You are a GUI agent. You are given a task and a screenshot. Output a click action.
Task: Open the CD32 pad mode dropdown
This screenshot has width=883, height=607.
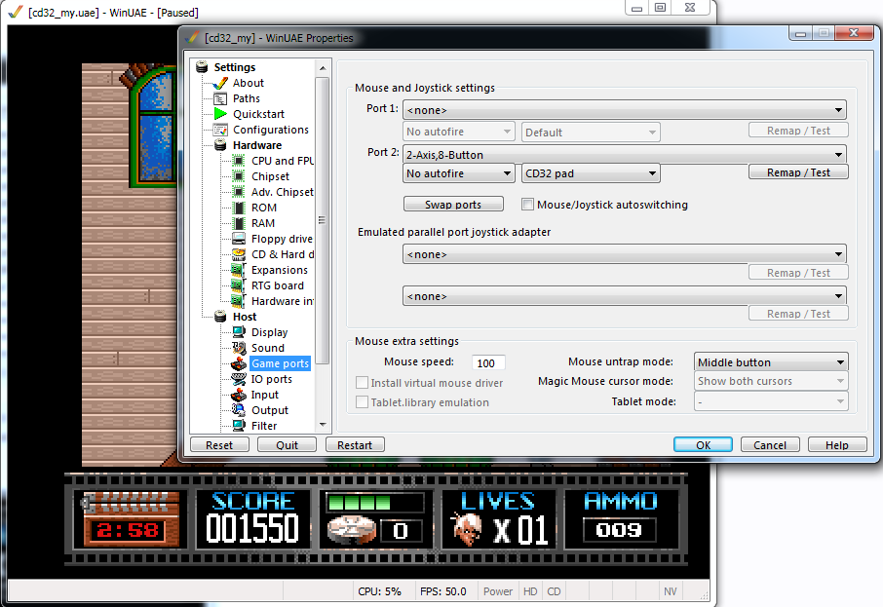pos(591,173)
